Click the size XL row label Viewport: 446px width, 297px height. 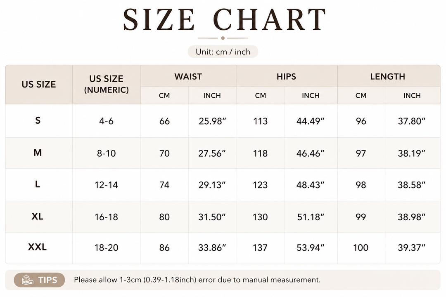(37, 217)
